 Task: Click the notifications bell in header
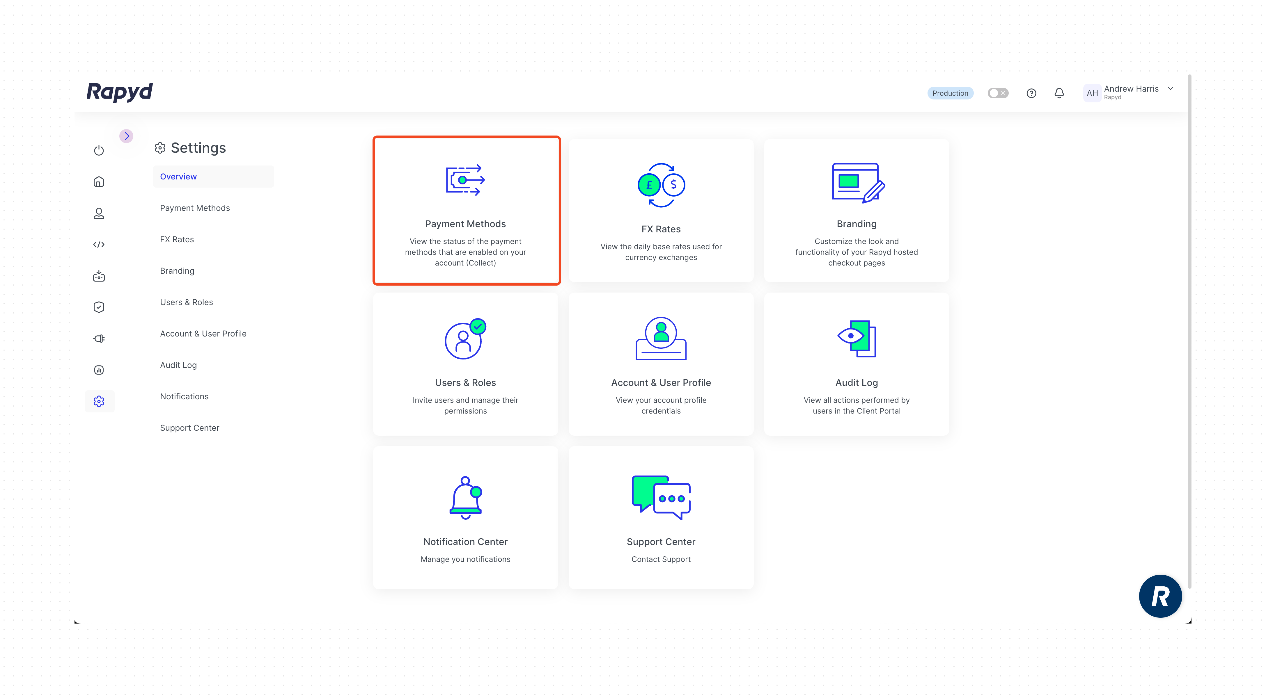pyautogui.click(x=1059, y=93)
